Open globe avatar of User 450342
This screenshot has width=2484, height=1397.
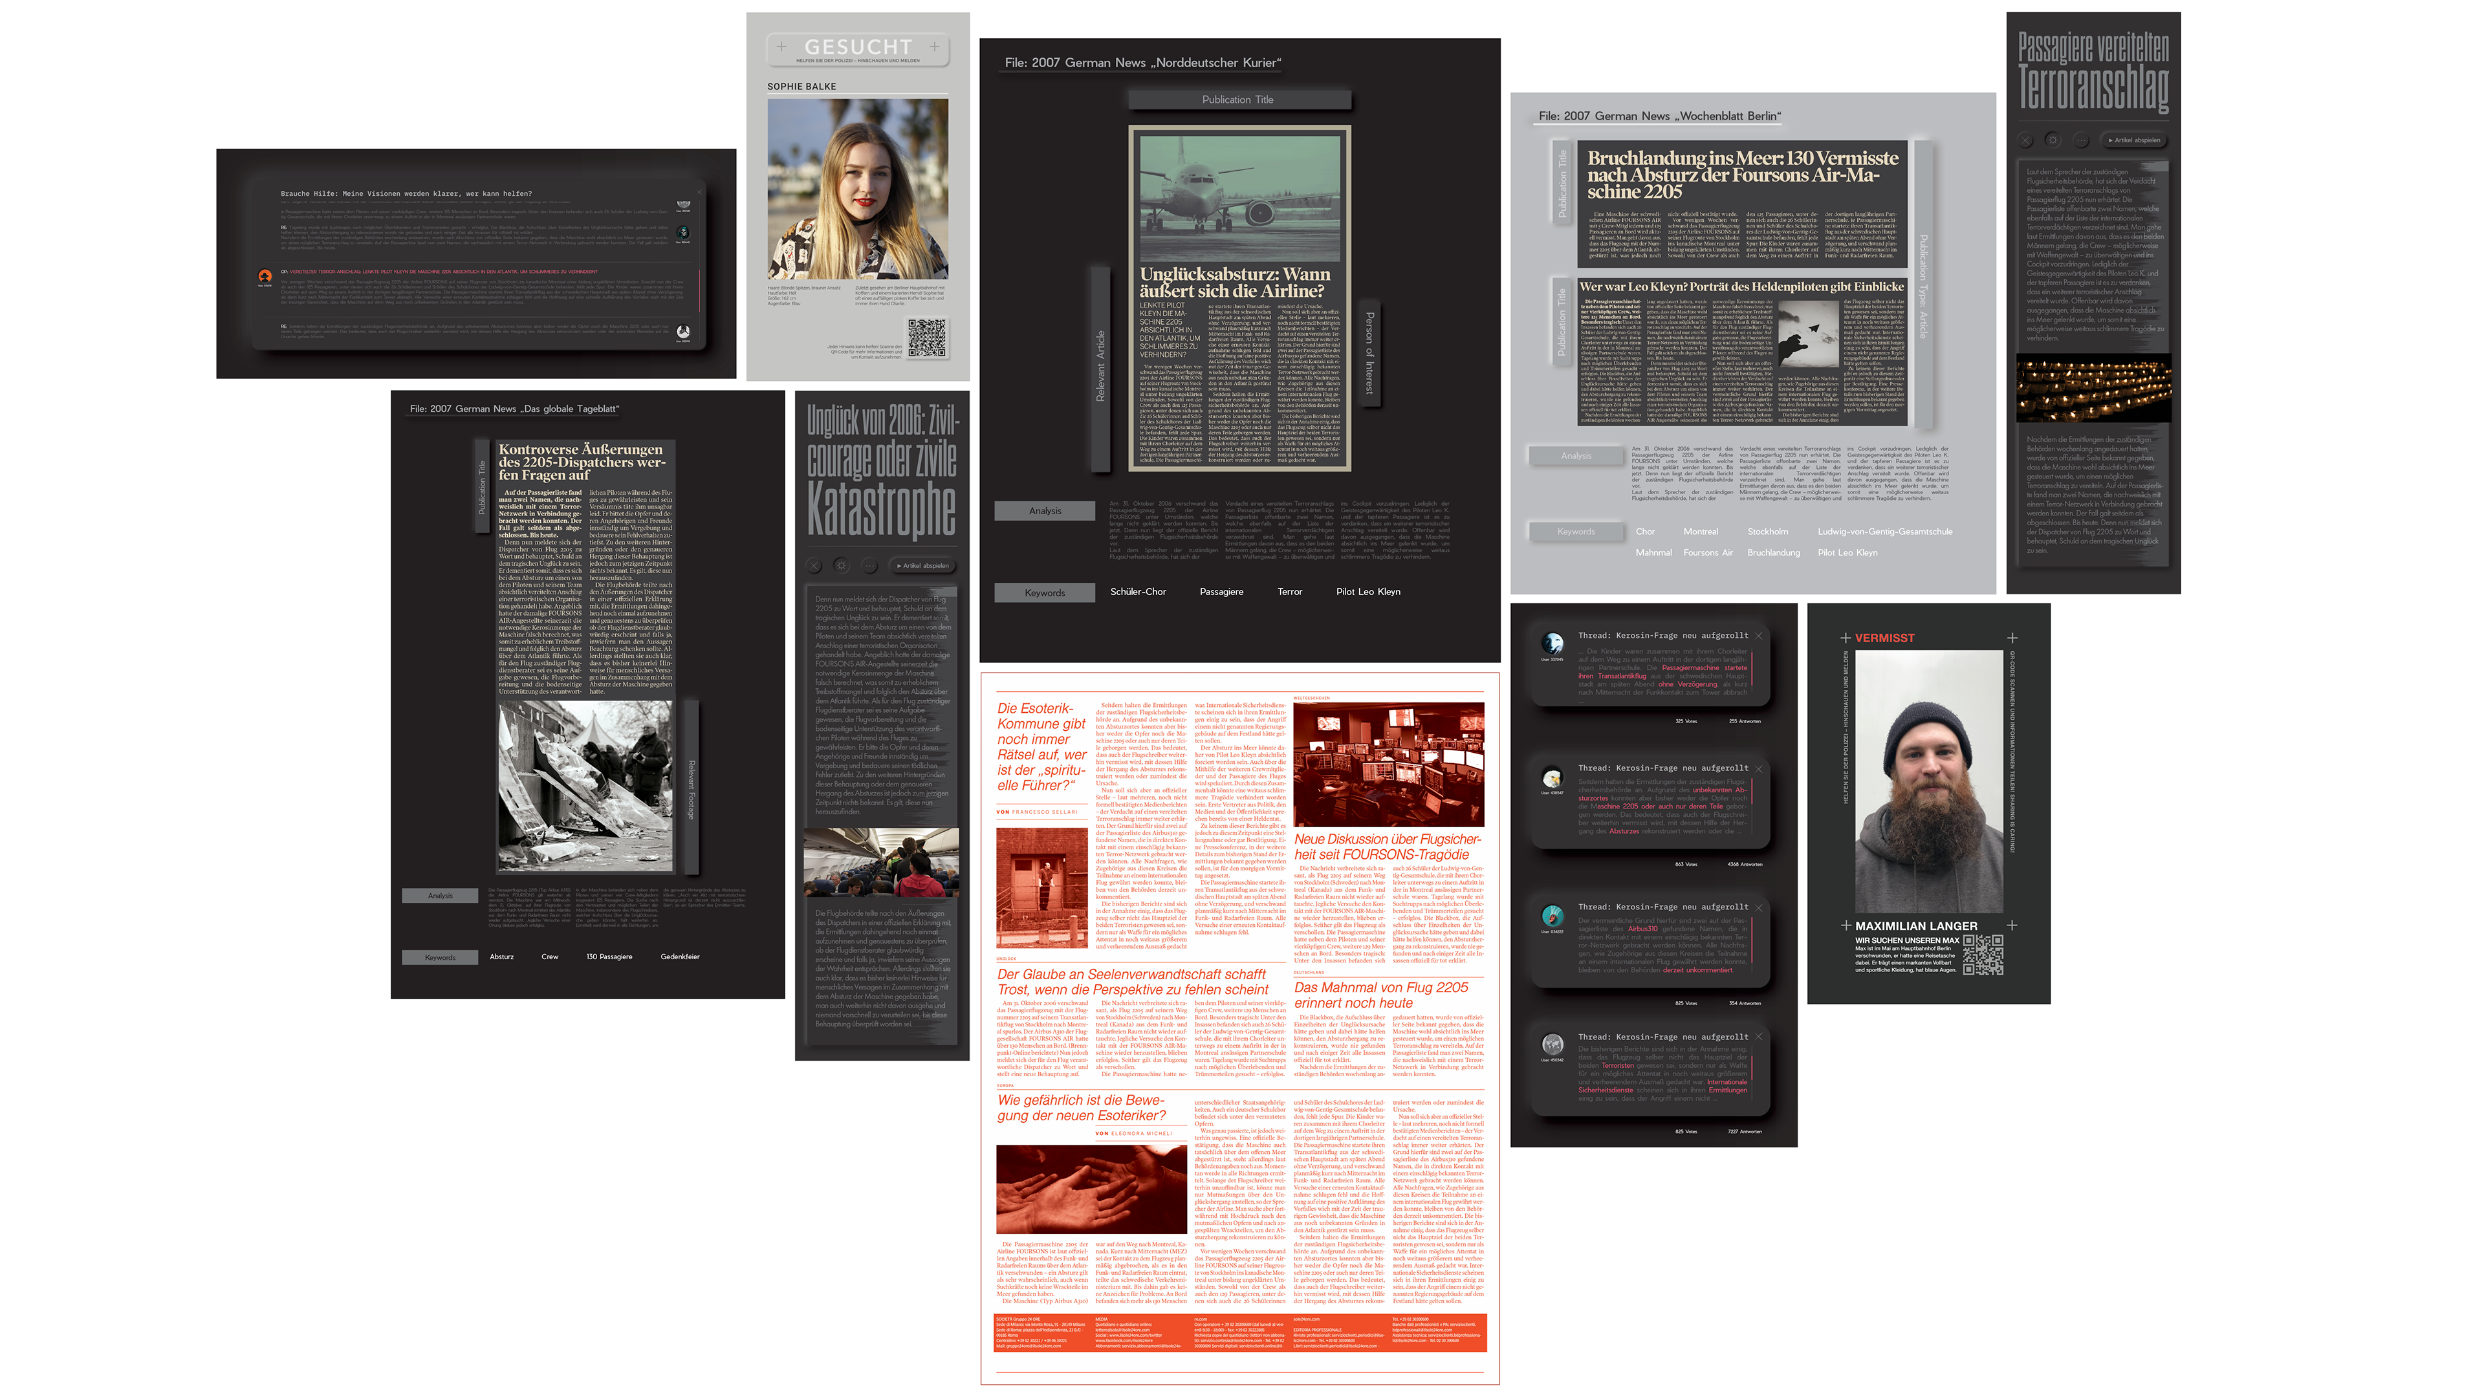1552,1045
